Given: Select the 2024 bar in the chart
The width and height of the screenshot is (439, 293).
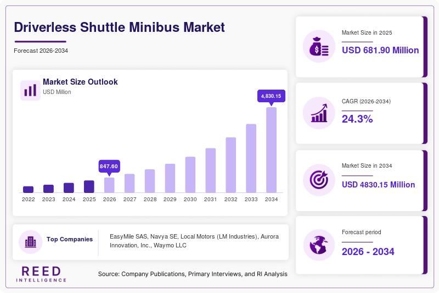Looking at the screenshot, I should pos(69,188).
